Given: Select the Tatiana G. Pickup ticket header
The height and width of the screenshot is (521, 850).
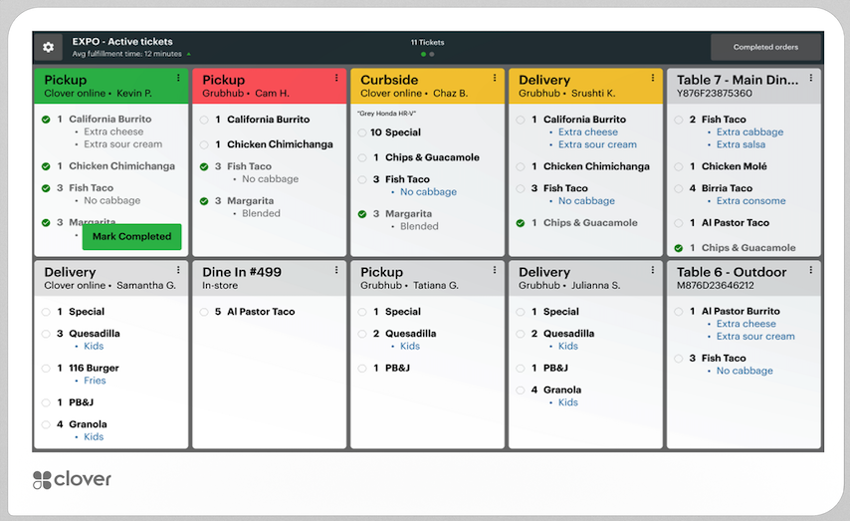Looking at the screenshot, I should coord(427,278).
